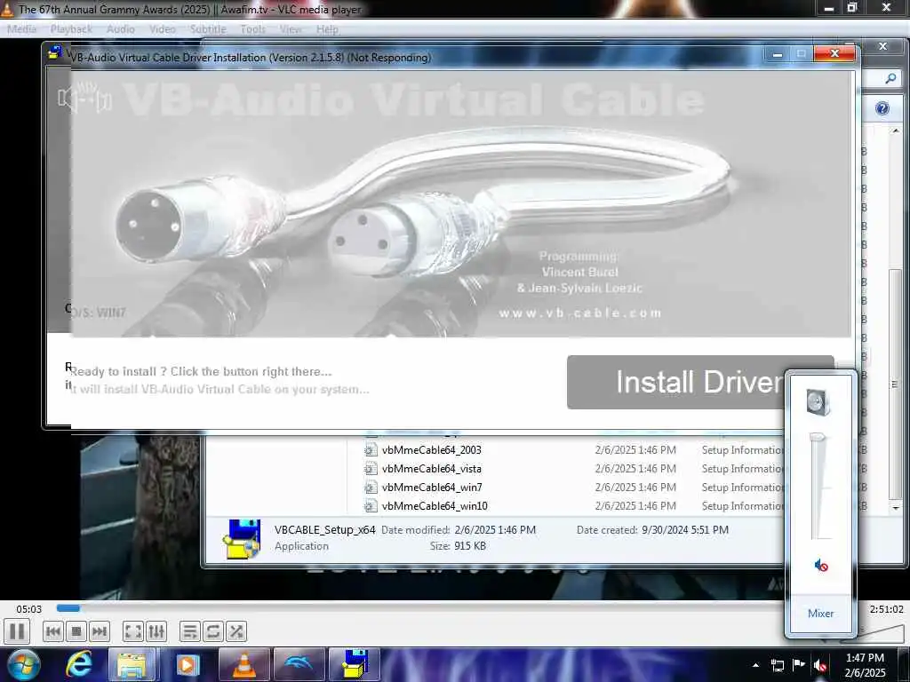The image size is (910, 682).
Task: Click the Explorer search magnifier icon
Action: click(890, 78)
